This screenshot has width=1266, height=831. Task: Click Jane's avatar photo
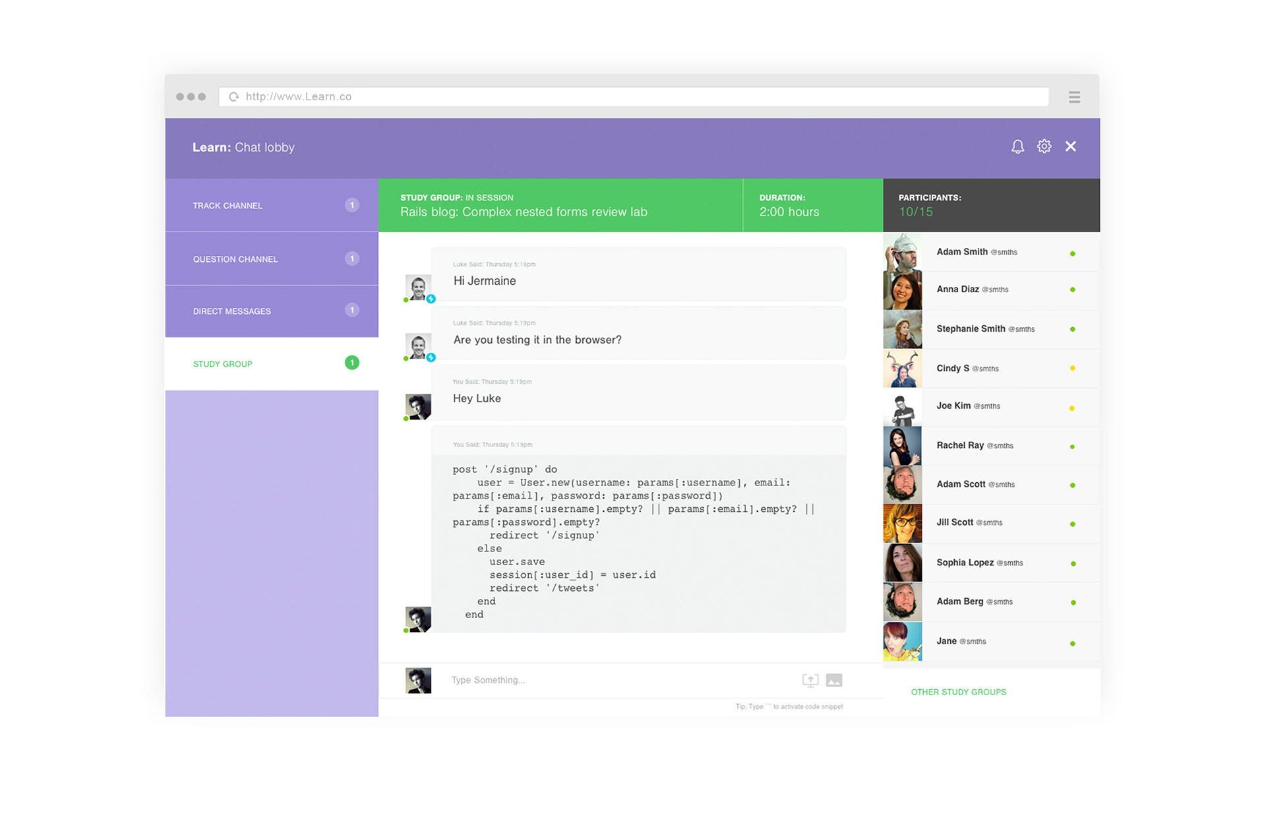[903, 641]
